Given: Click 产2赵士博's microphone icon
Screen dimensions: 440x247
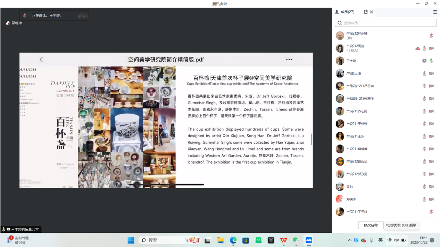Looking at the screenshot, I should [424, 73].
